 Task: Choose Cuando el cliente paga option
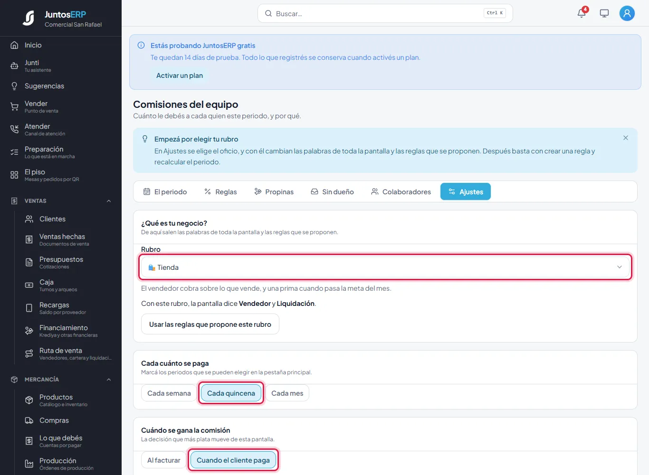233,460
